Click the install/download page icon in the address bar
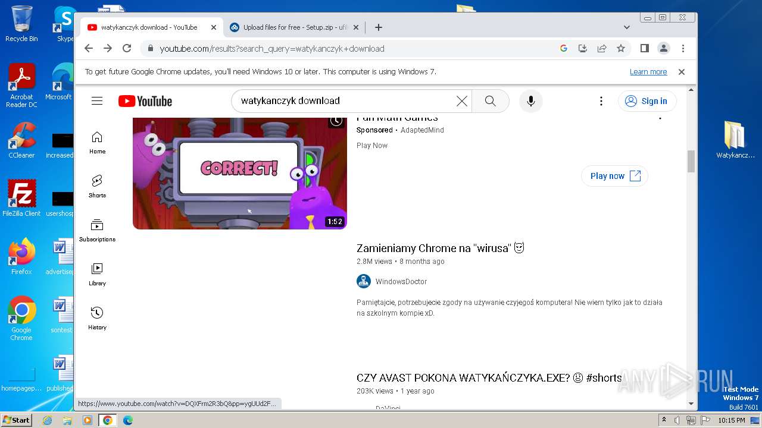The width and height of the screenshot is (762, 428). click(583, 48)
